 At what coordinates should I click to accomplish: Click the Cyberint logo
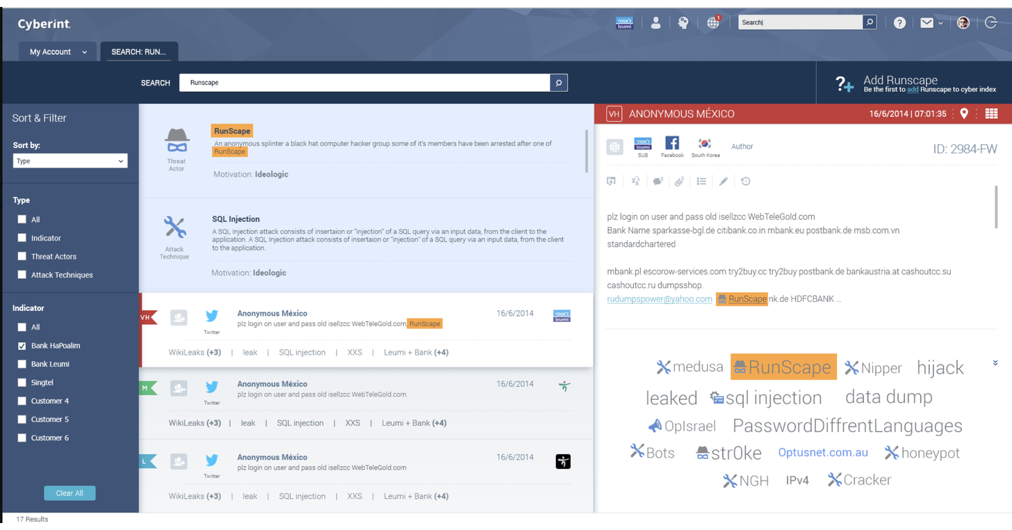(44, 24)
